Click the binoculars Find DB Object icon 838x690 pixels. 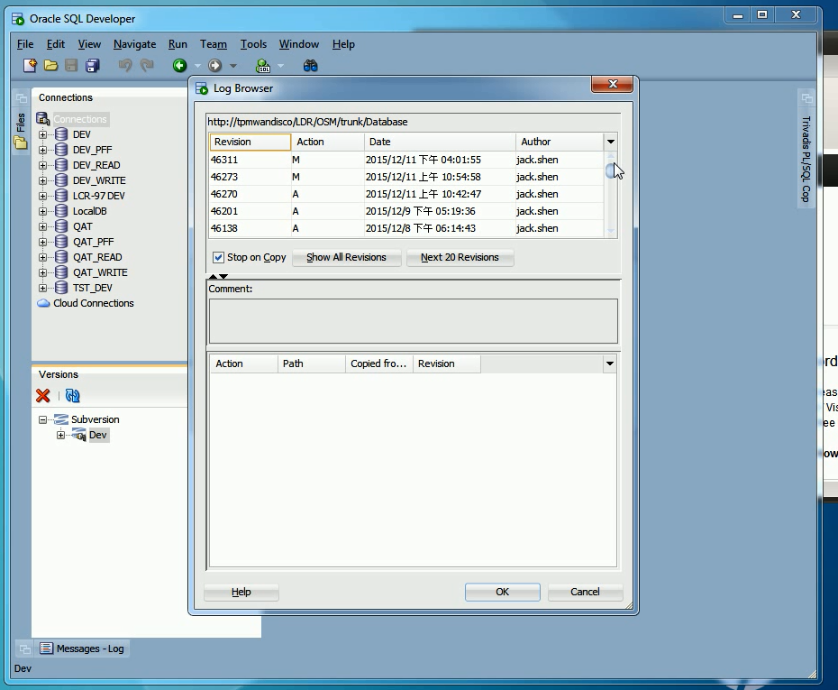click(x=311, y=65)
